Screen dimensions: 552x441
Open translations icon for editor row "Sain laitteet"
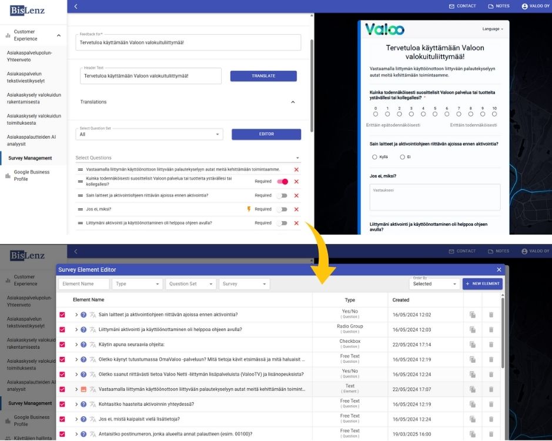92,315
